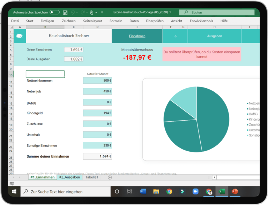Click the Unterhalt legend color marker
Viewport: 268px width, 205px height.
tap(247, 130)
